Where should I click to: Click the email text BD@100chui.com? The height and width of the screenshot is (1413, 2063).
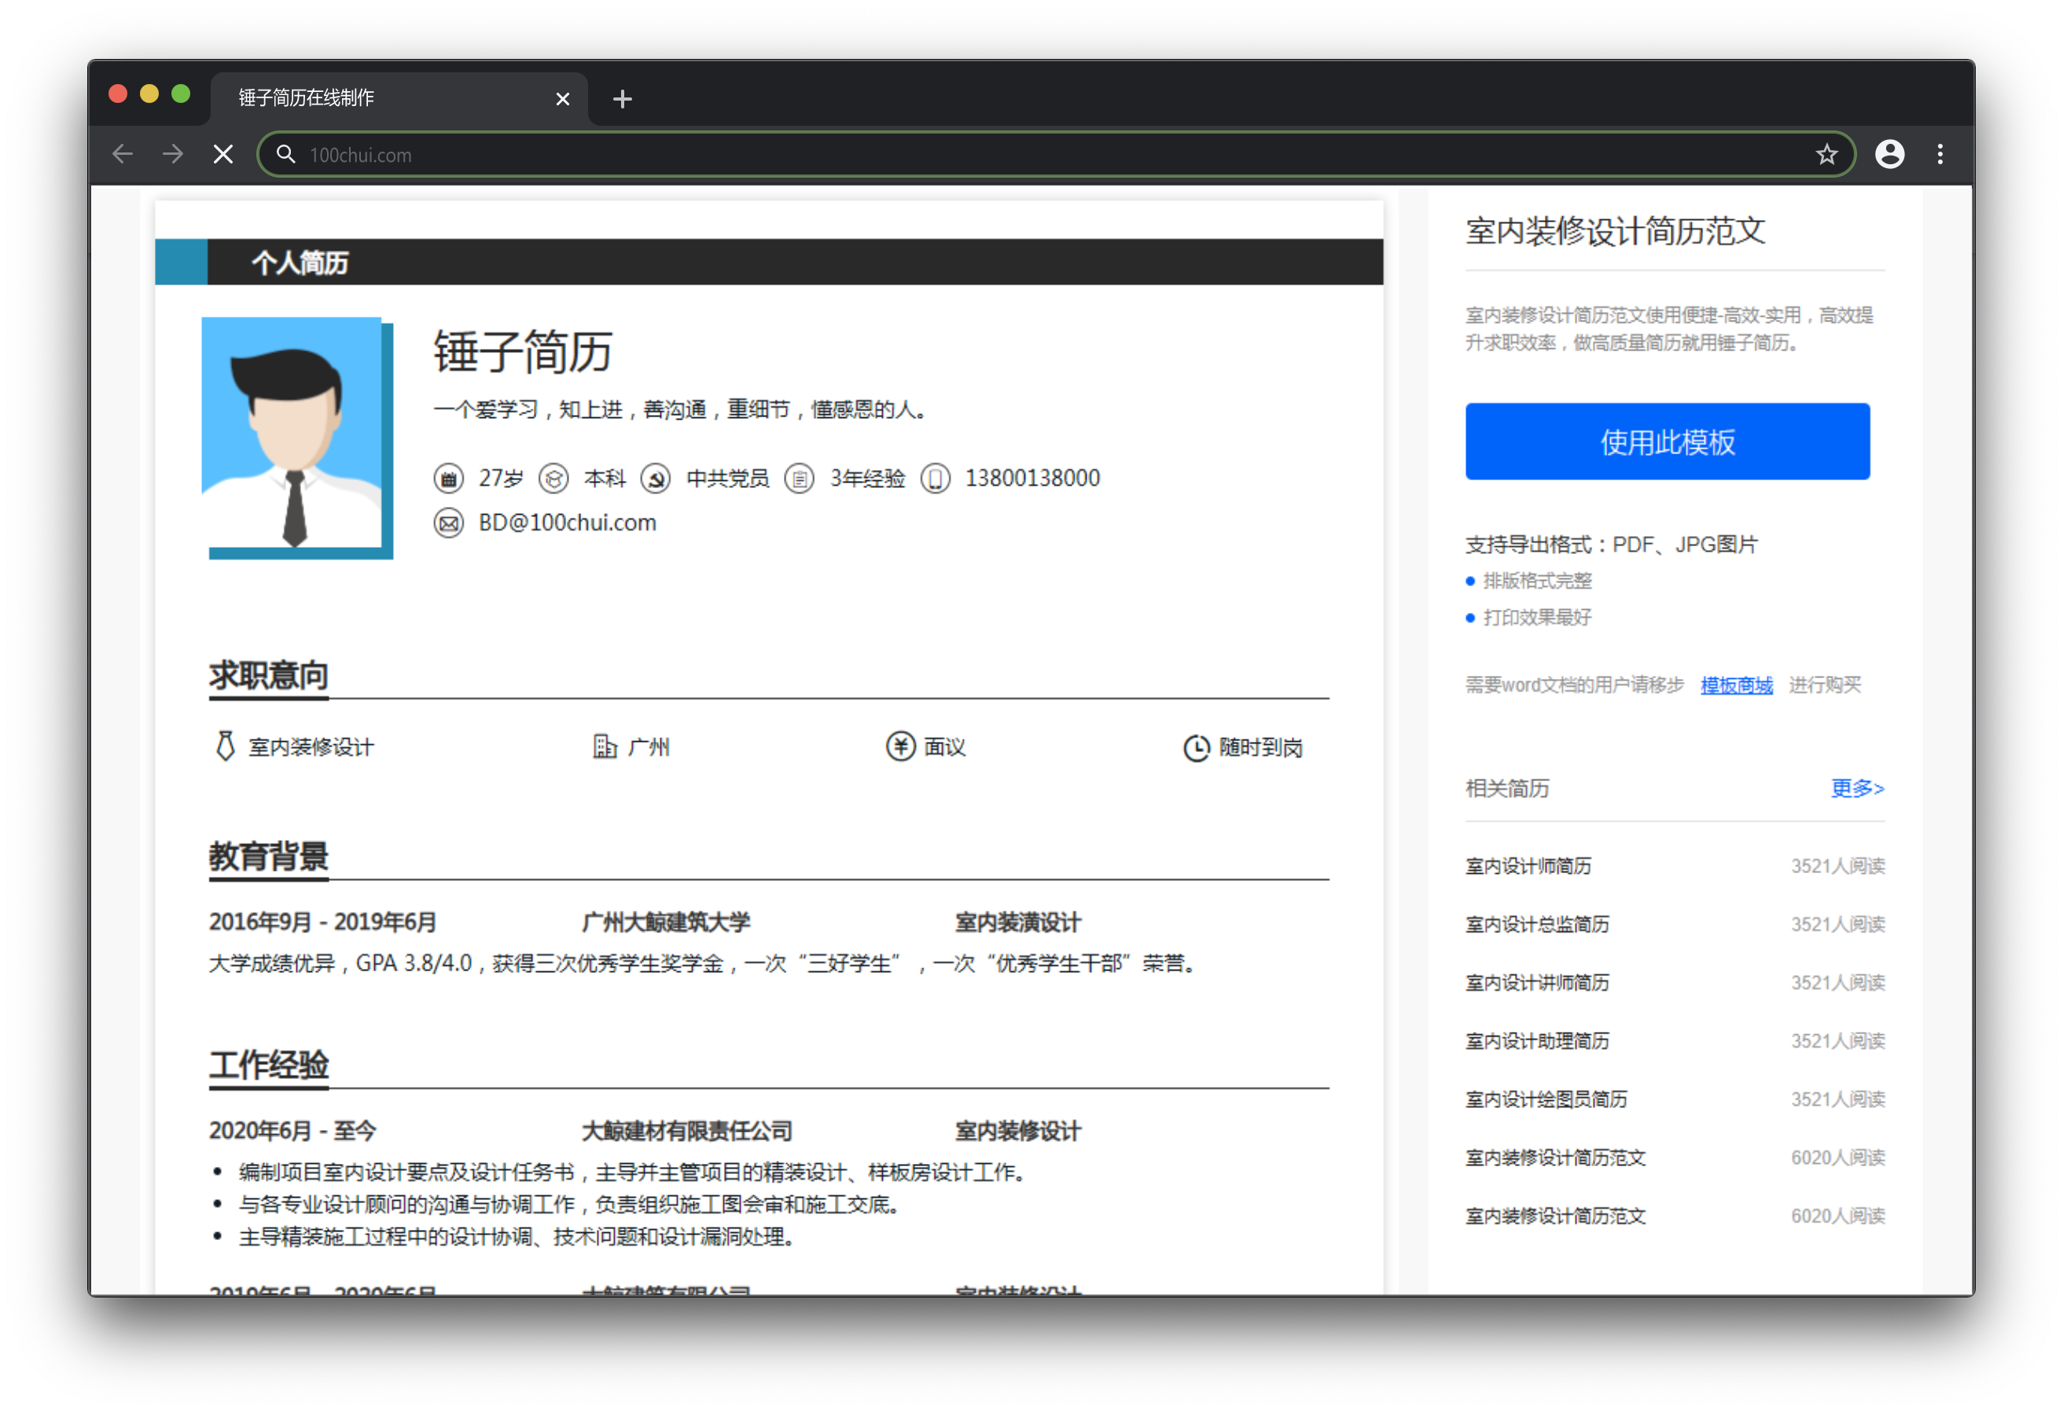point(567,523)
